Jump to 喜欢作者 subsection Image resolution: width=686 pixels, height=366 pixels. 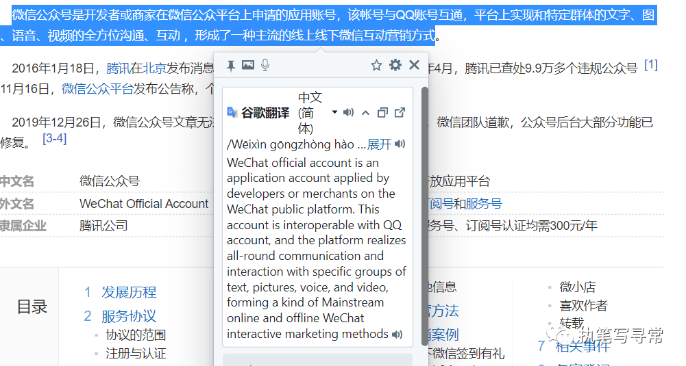(x=583, y=305)
